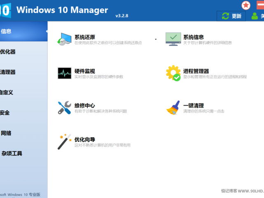Click description 实时显示及监测您的硬件参数
This screenshot has width=264, height=198.
(x=99, y=77)
